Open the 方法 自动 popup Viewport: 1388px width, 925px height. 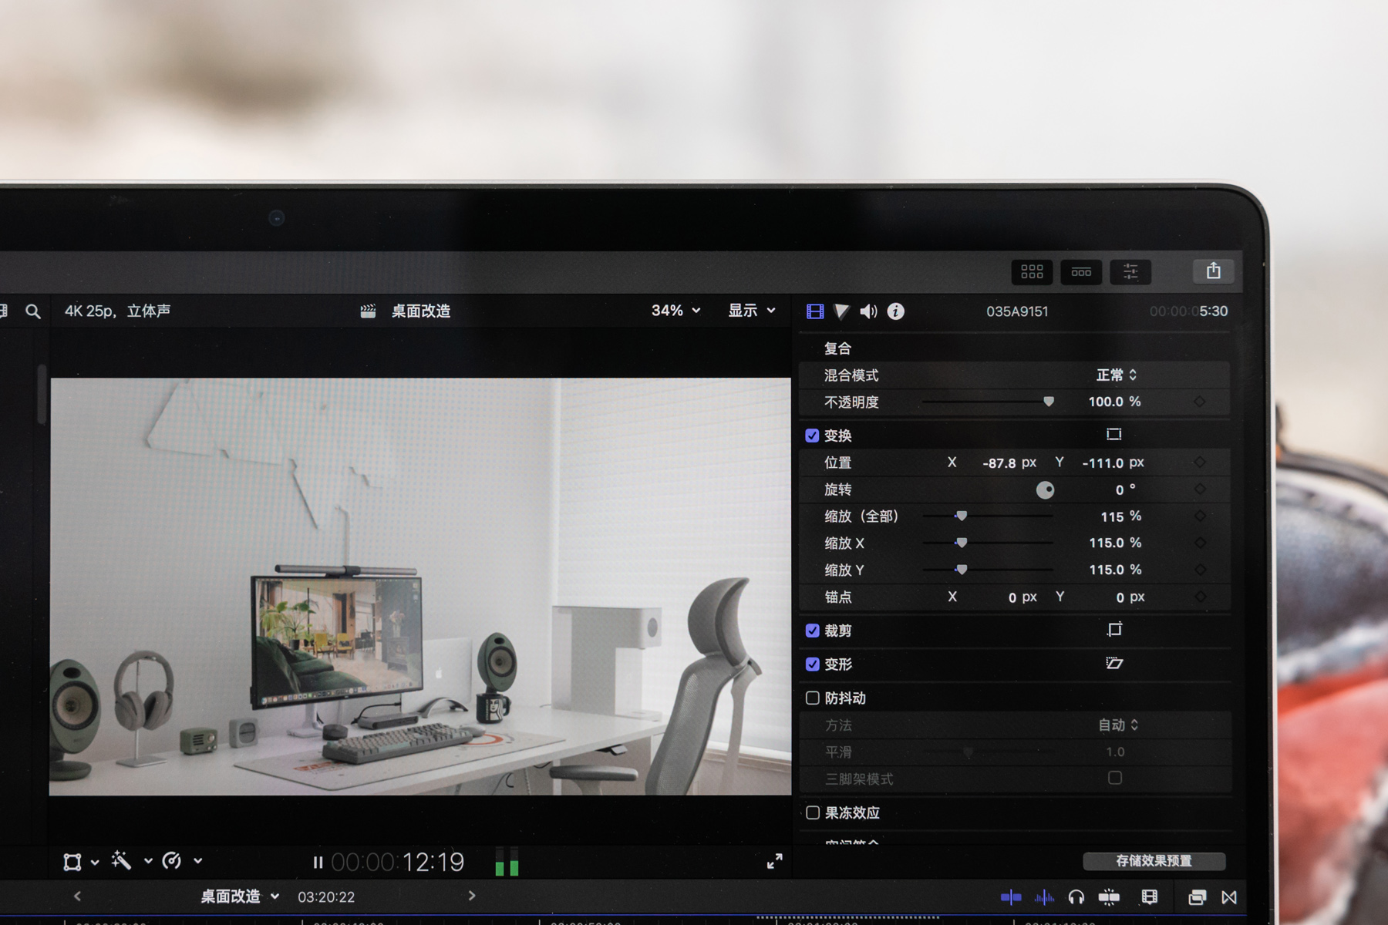coord(1118,725)
